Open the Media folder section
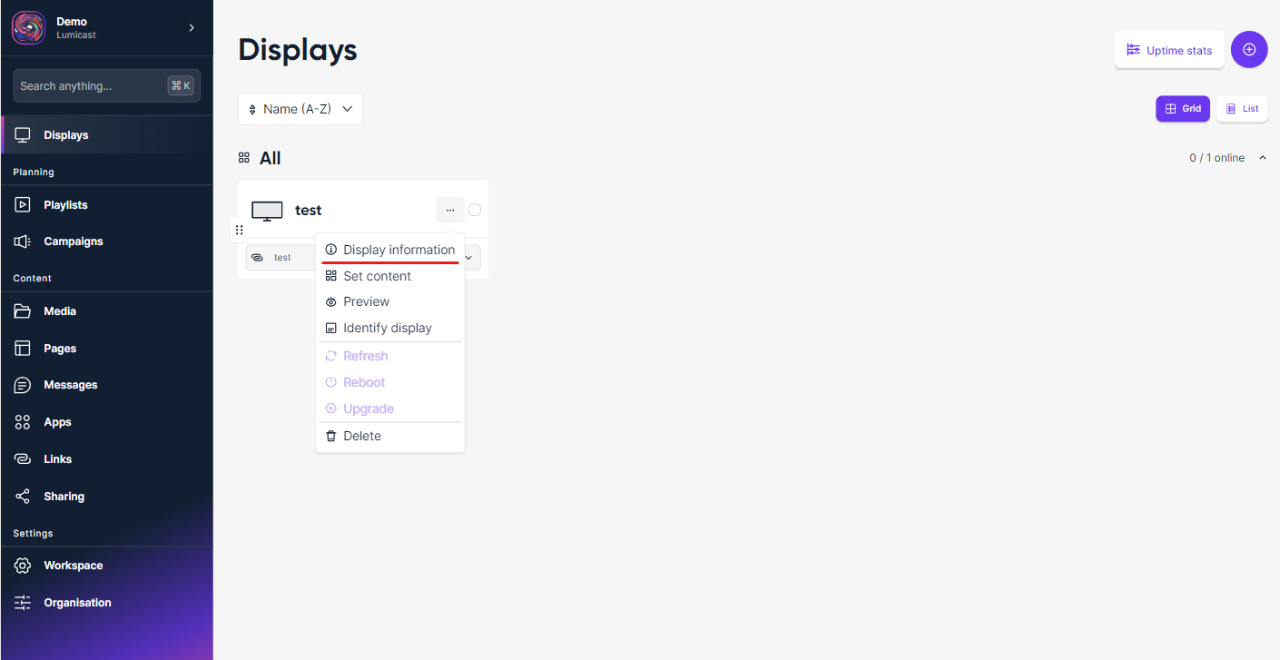Screen dimensions: 1280x660 60,311
